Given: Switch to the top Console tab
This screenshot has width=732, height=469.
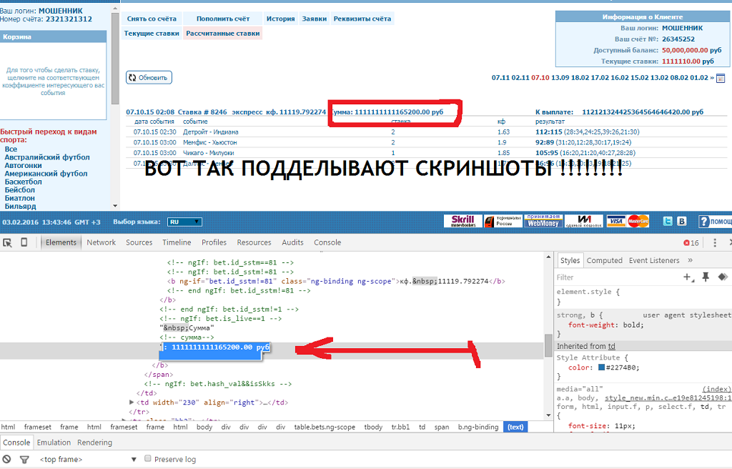Looking at the screenshot, I should tap(327, 242).
